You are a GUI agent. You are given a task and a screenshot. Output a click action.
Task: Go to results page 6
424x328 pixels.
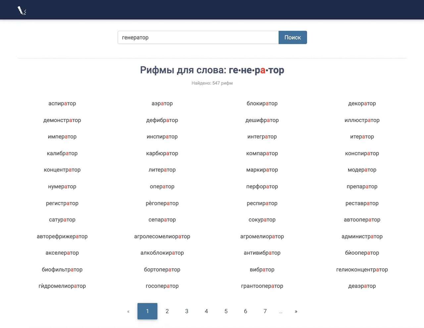pyautogui.click(x=245, y=311)
